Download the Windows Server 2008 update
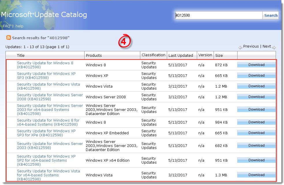Viewport: 284px width, 185px height. click(256, 97)
